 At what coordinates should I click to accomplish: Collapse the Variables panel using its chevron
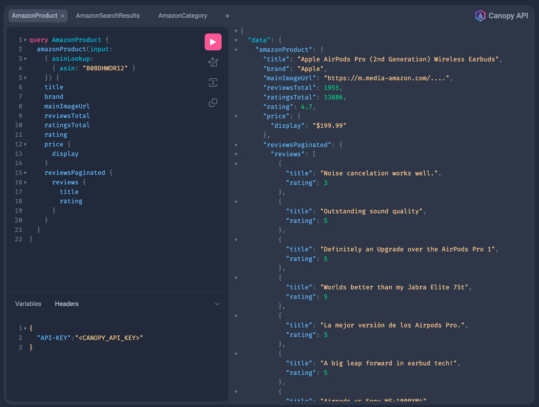coord(217,304)
